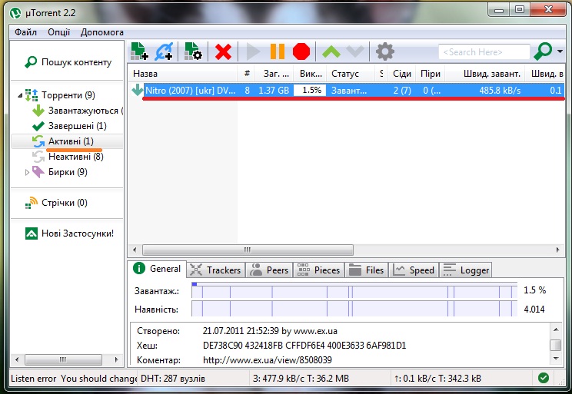Expand the Бирки tree node
Image resolution: width=572 pixels, height=394 pixels.
click(x=27, y=172)
